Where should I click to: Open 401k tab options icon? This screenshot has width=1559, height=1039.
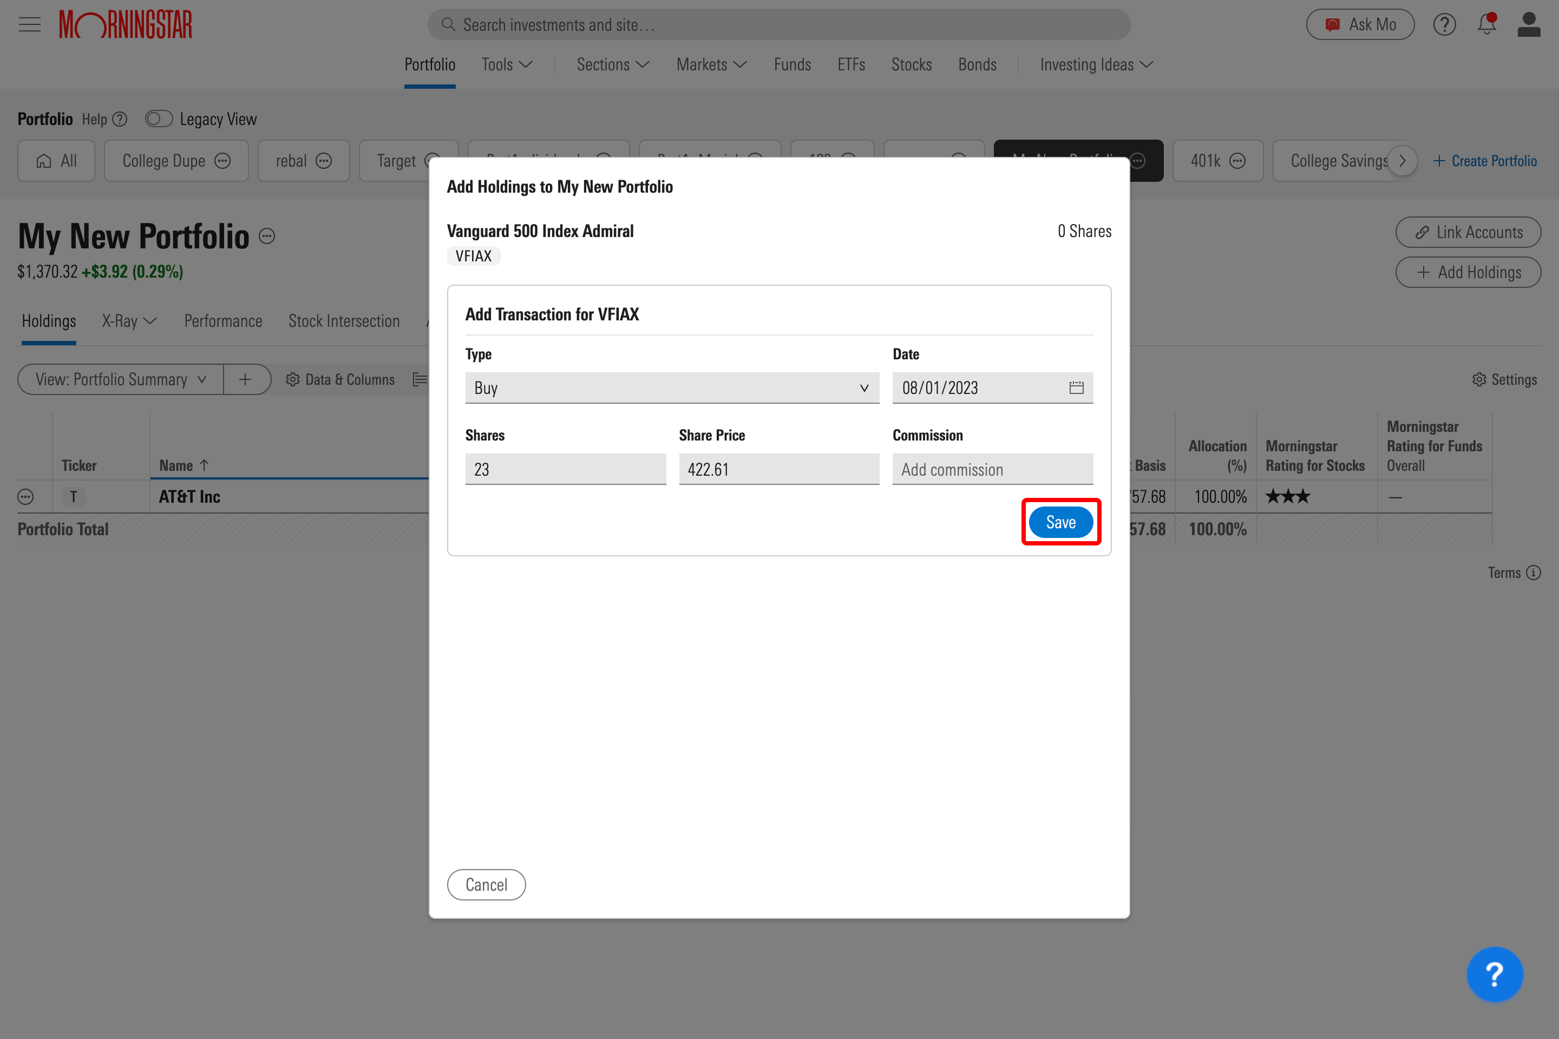pos(1237,161)
